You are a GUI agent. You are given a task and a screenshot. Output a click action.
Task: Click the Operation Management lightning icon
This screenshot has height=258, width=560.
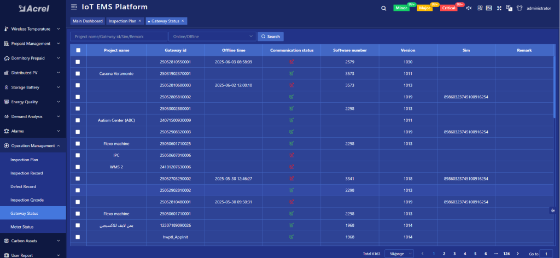6,145
